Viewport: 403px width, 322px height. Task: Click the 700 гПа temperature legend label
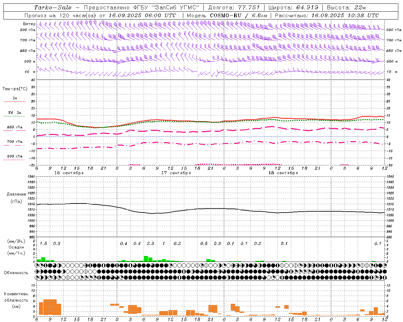14,142
